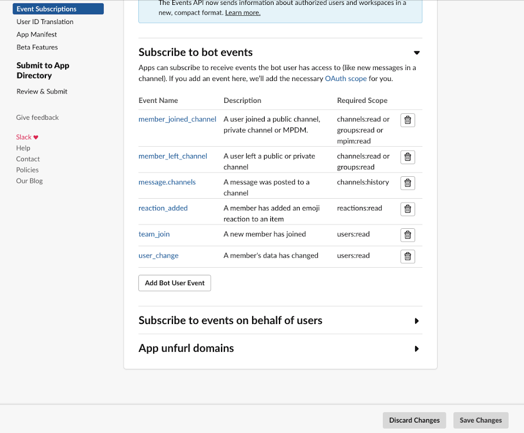
Task: Open member_left_channel event link
Action: click(173, 156)
